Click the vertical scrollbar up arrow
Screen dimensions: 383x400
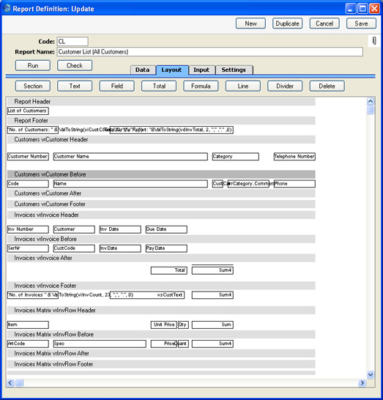[x=371, y=101]
